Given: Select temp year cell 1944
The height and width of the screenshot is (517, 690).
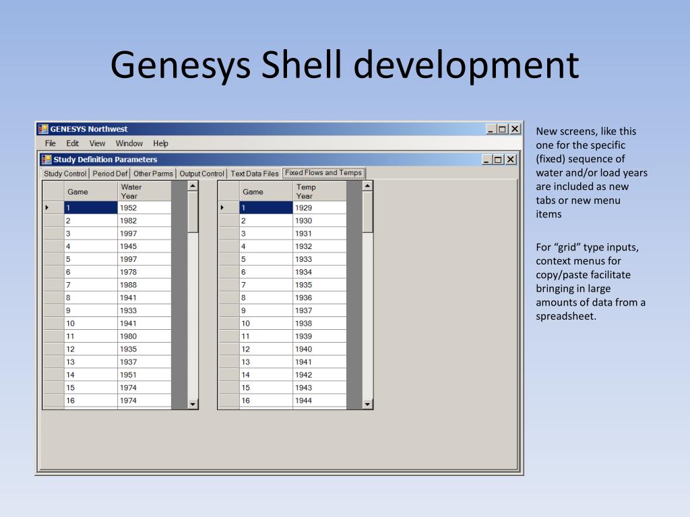Looking at the screenshot, I should click(x=319, y=401).
